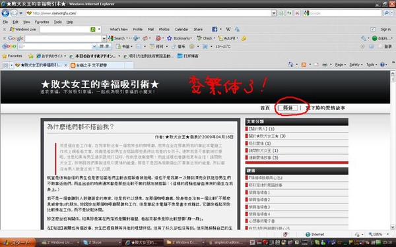Click the wrench settings icon in Google toolbar
The image size is (396, 247).
pyautogui.click(x=364, y=38)
